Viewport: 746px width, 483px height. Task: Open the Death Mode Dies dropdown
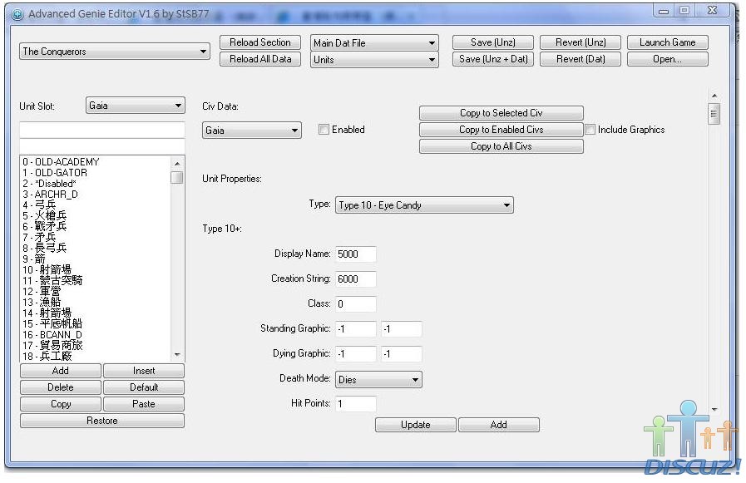(x=378, y=380)
